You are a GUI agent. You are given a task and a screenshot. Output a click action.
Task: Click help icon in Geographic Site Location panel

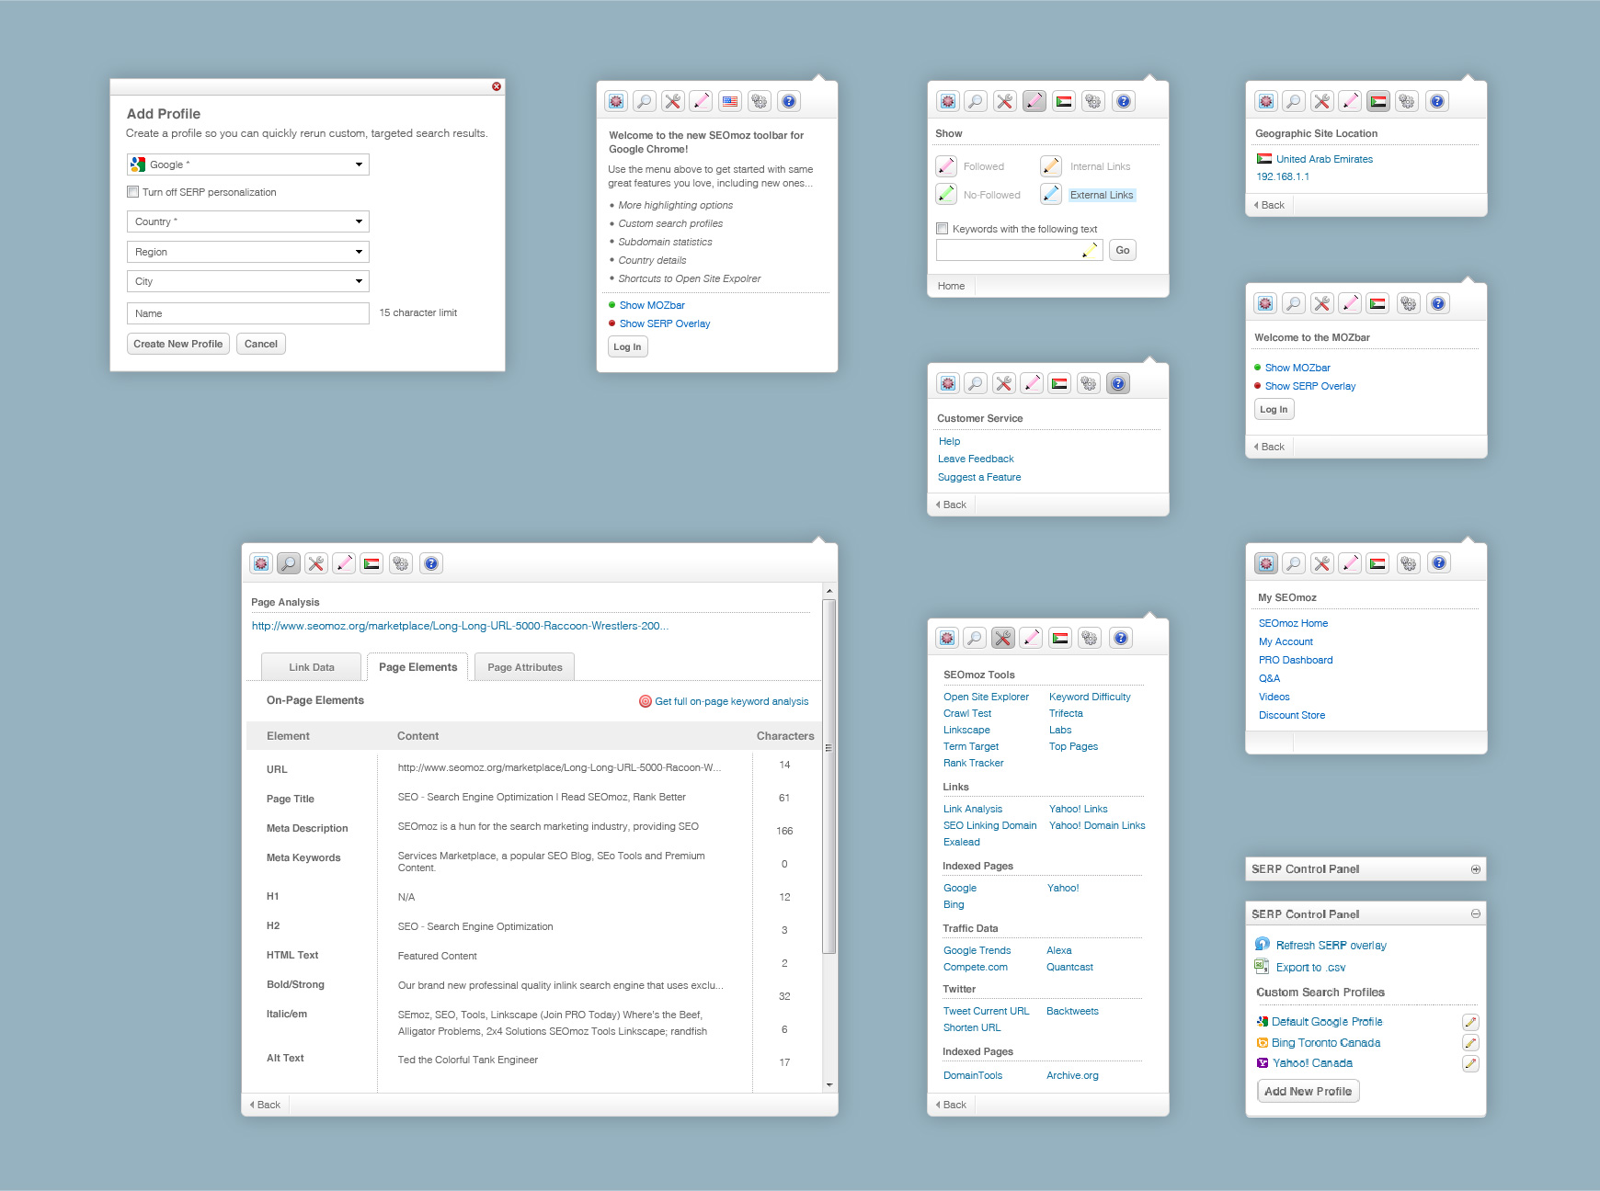click(1437, 101)
